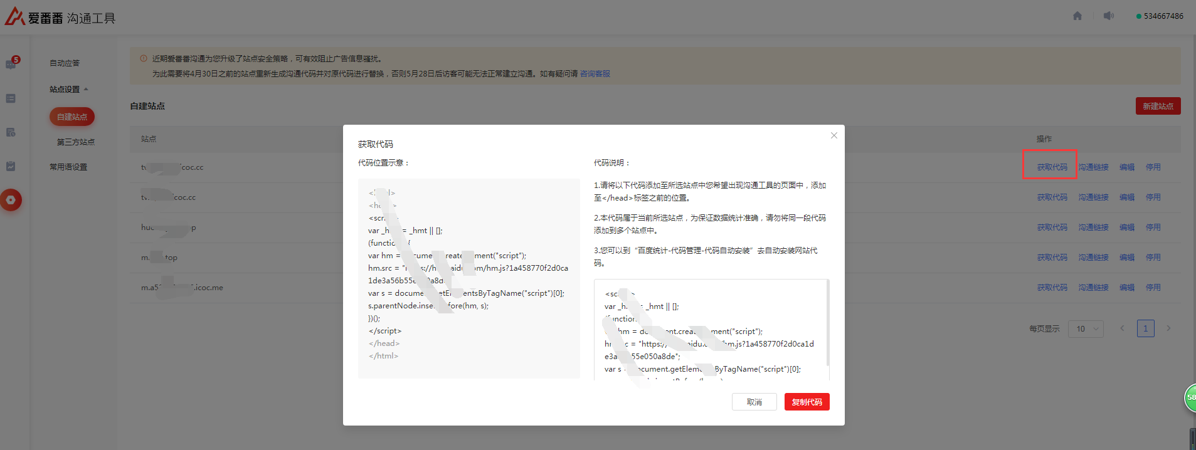Click the code position example panel

[x=469, y=278]
